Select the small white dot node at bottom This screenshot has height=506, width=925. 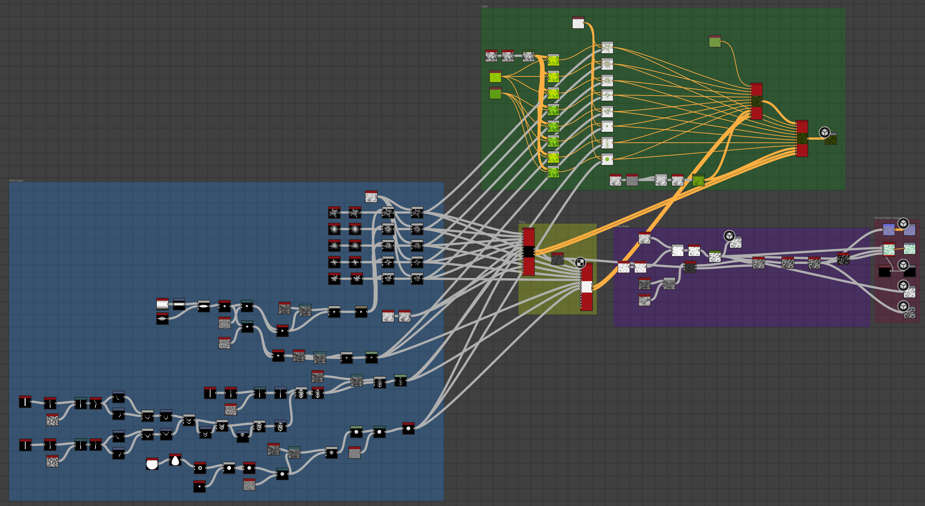tap(199, 487)
